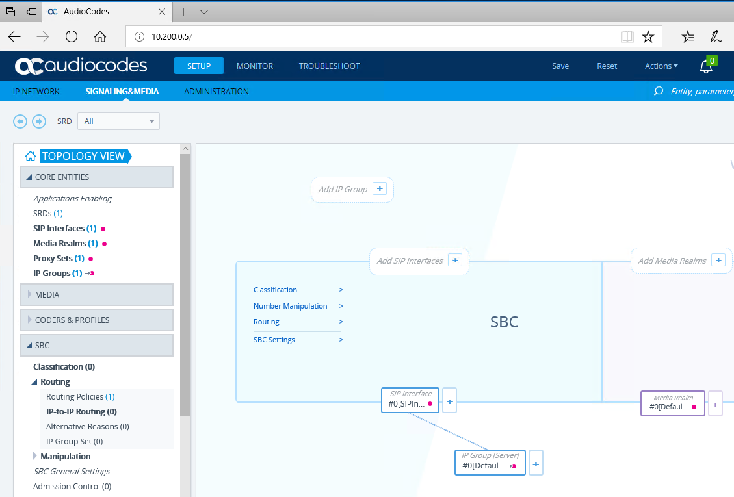Switch to the MONITOR tab

point(255,66)
